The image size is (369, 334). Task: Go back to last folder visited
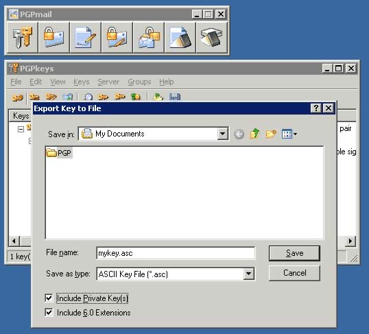point(239,134)
